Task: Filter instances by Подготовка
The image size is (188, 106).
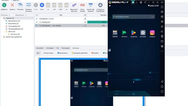Action: tap(48, 53)
